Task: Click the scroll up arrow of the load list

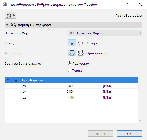Action: click(140, 80)
